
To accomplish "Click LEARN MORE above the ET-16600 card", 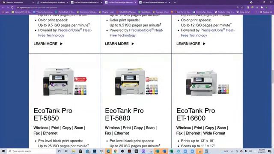I will coord(191,44).
